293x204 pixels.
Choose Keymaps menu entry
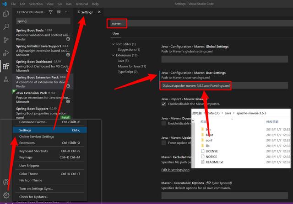(x=50, y=157)
